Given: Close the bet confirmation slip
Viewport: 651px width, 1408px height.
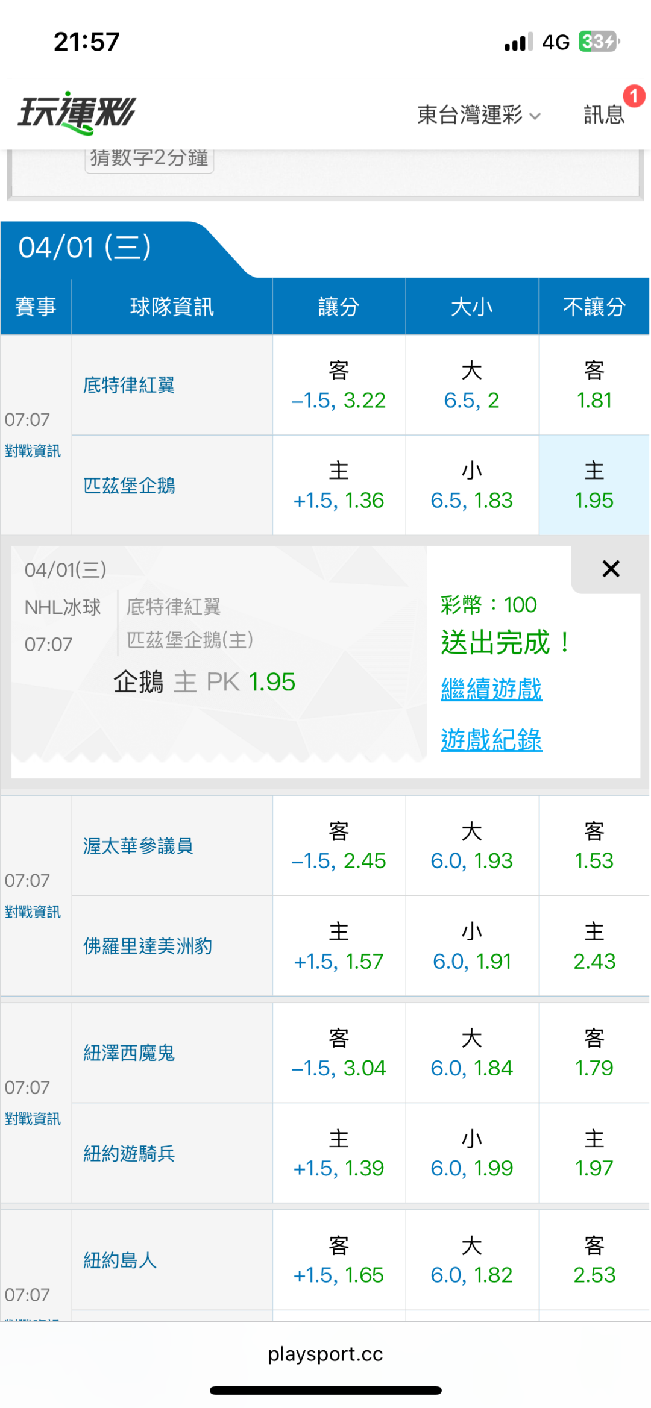Looking at the screenshot, I should coord(611,569).
